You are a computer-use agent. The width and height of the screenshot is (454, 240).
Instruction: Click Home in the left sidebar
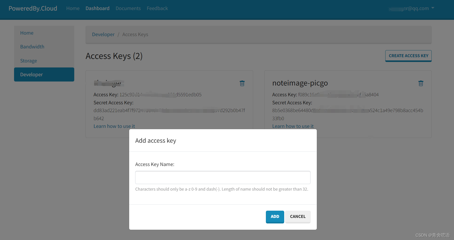[x=27, y=33]
